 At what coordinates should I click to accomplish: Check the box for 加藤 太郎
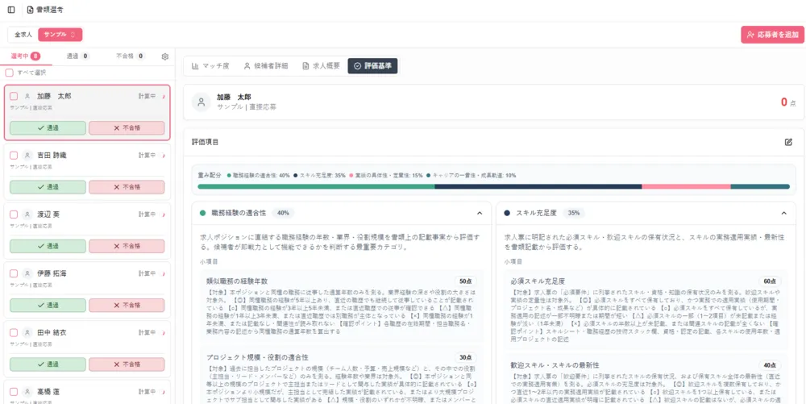tap(14, 96)
